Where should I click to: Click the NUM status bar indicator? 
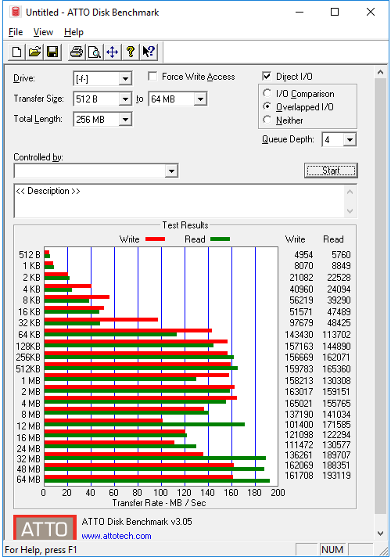332,550
